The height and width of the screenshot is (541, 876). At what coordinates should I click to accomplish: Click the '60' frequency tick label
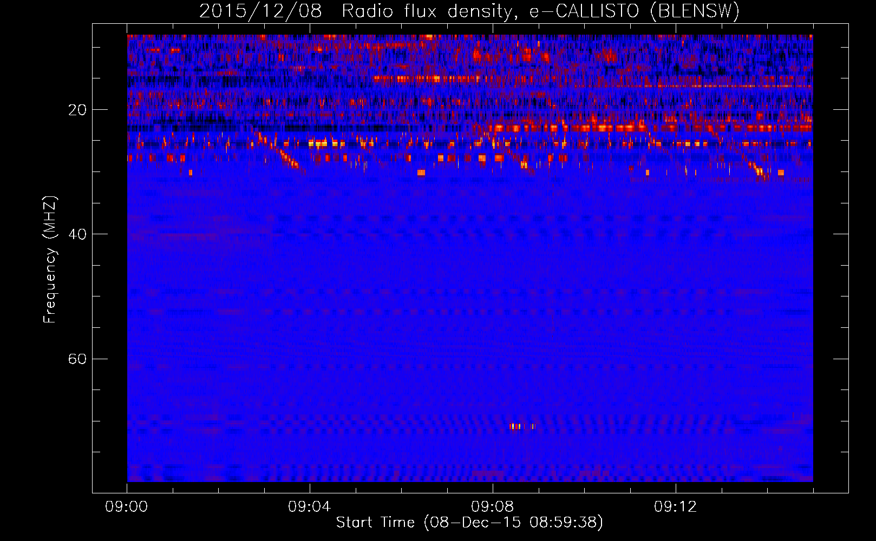(x=77, y=359)
